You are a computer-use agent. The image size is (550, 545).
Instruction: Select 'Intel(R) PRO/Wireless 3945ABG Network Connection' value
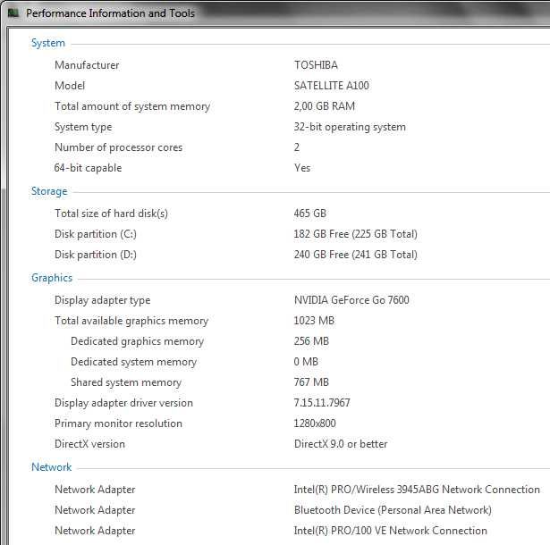pos(417,490)
